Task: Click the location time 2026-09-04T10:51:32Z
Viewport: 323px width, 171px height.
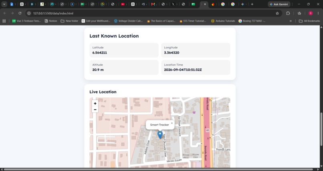Action: pos(183,70)
